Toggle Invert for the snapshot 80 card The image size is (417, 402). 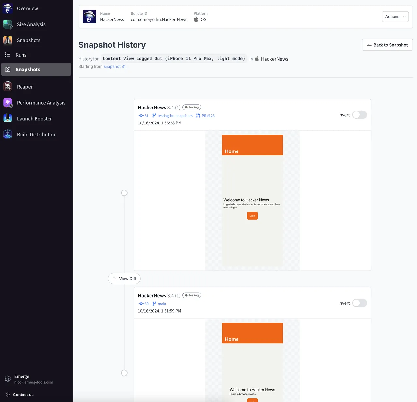[360, 303]
